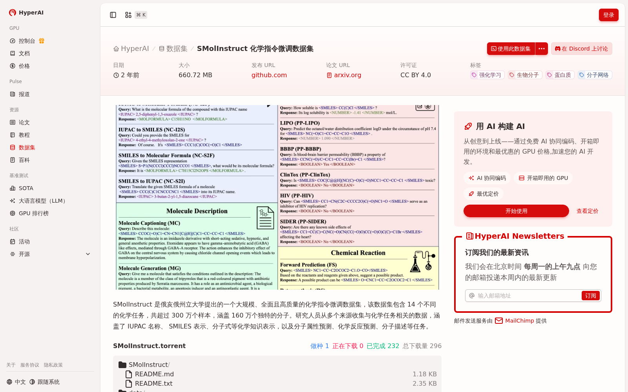Click the 开箱即用的 GPU chip
This screenshot has height=392, width=628.
point(543,178)
